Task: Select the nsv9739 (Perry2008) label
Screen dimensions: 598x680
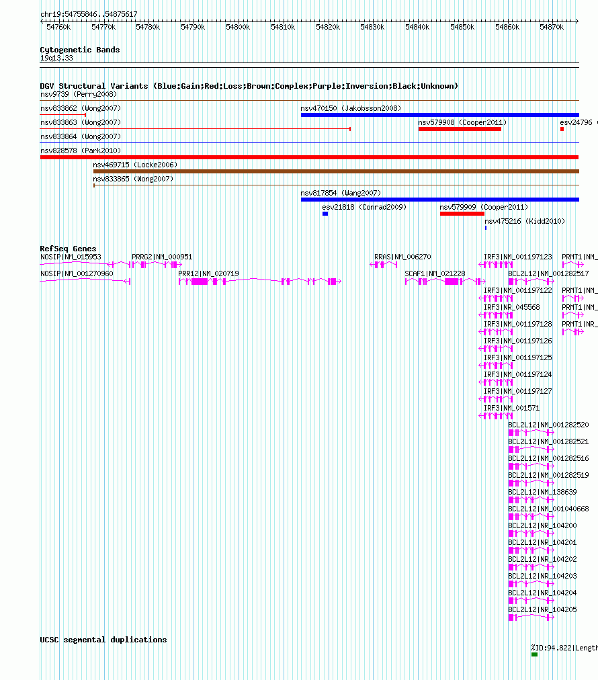Action: (x=79, y=94)
